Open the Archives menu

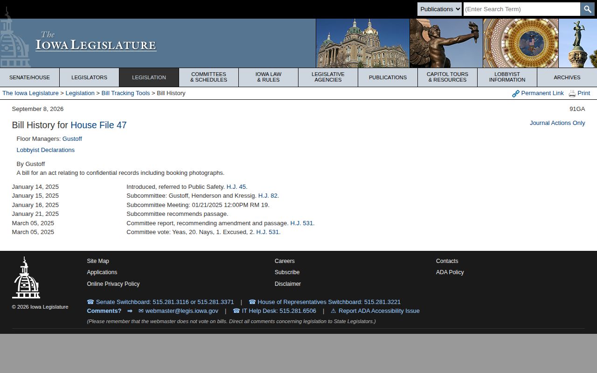point(567,77)
